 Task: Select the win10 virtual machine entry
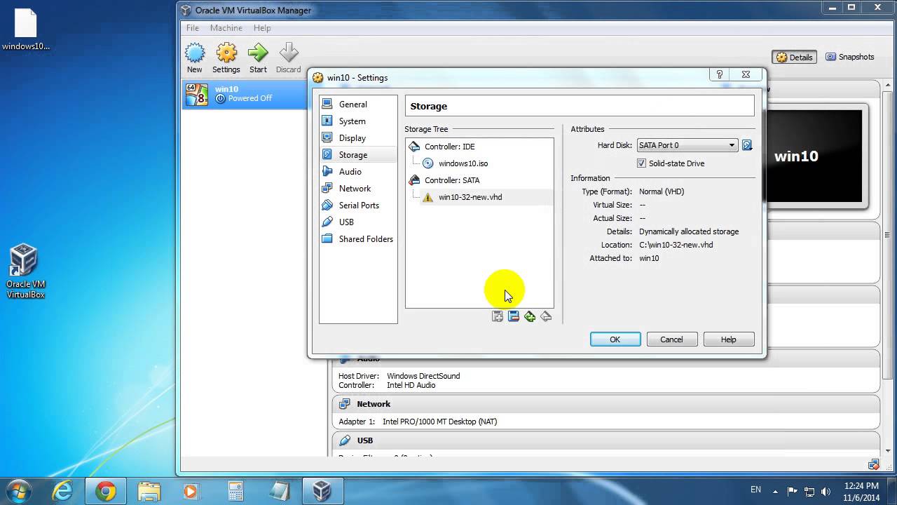(x=245, y=93)
